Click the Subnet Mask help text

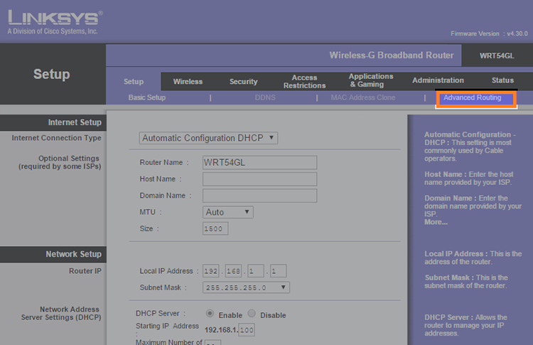[466, 282]
